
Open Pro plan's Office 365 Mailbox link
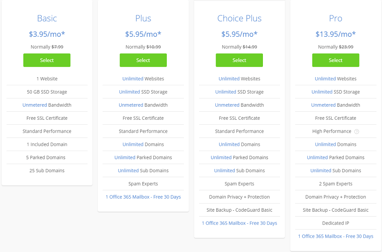[336, 236]
